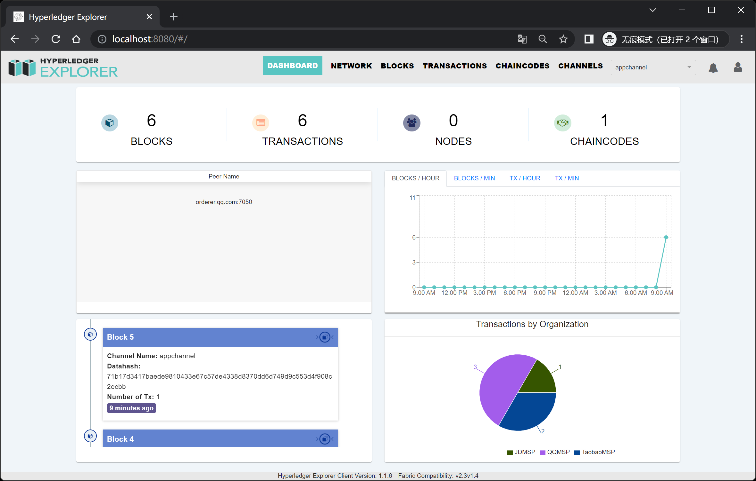Image resolution: width=756 pixels, height=481 pixels.
Task: Select the BLOCKS / HOUR chart tab
Action: click(x=415, y=178)
